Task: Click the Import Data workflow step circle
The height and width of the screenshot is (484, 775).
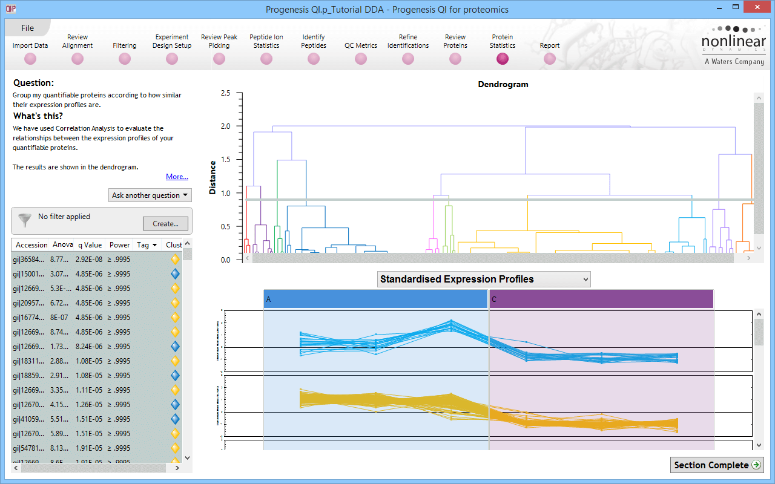Action: [x=30, y=59]
